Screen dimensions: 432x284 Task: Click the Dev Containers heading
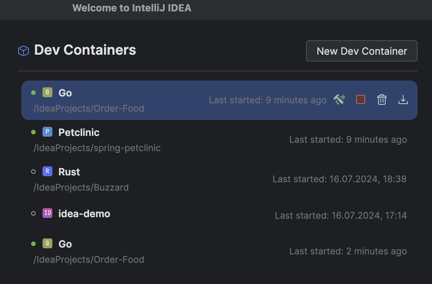pyautogui.click(x=85, y=50)
